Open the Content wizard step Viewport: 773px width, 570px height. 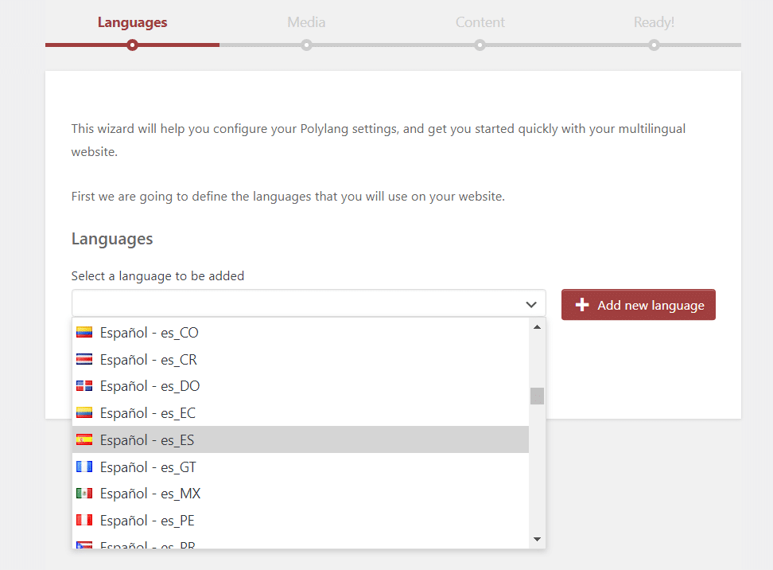tap(480, 23)
